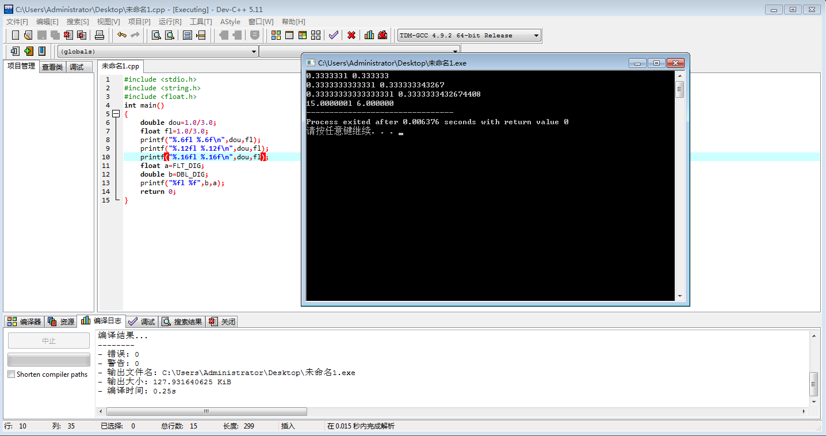The width and height of the screenshot is (826, 436).
Task: Add a new class with the green-plus icon
Action: coord(29,51)
